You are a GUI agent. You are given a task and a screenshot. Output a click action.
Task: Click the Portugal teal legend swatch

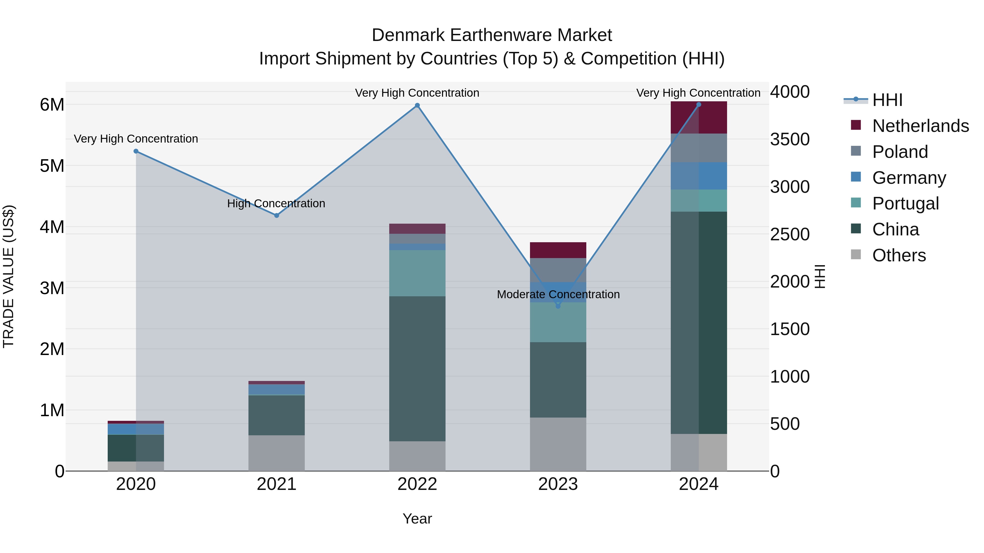click(x=856, y=203)
